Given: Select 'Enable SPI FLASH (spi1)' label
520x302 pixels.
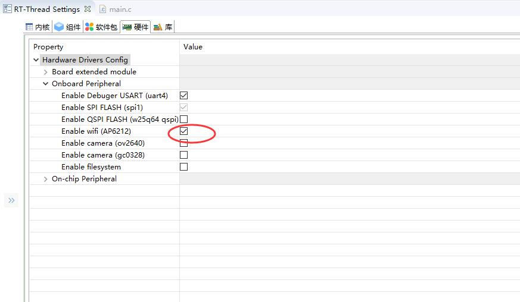Looking at the screenshot, I should [102, 108].
